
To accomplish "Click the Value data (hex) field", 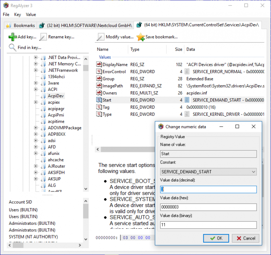I will pos(208,207).
